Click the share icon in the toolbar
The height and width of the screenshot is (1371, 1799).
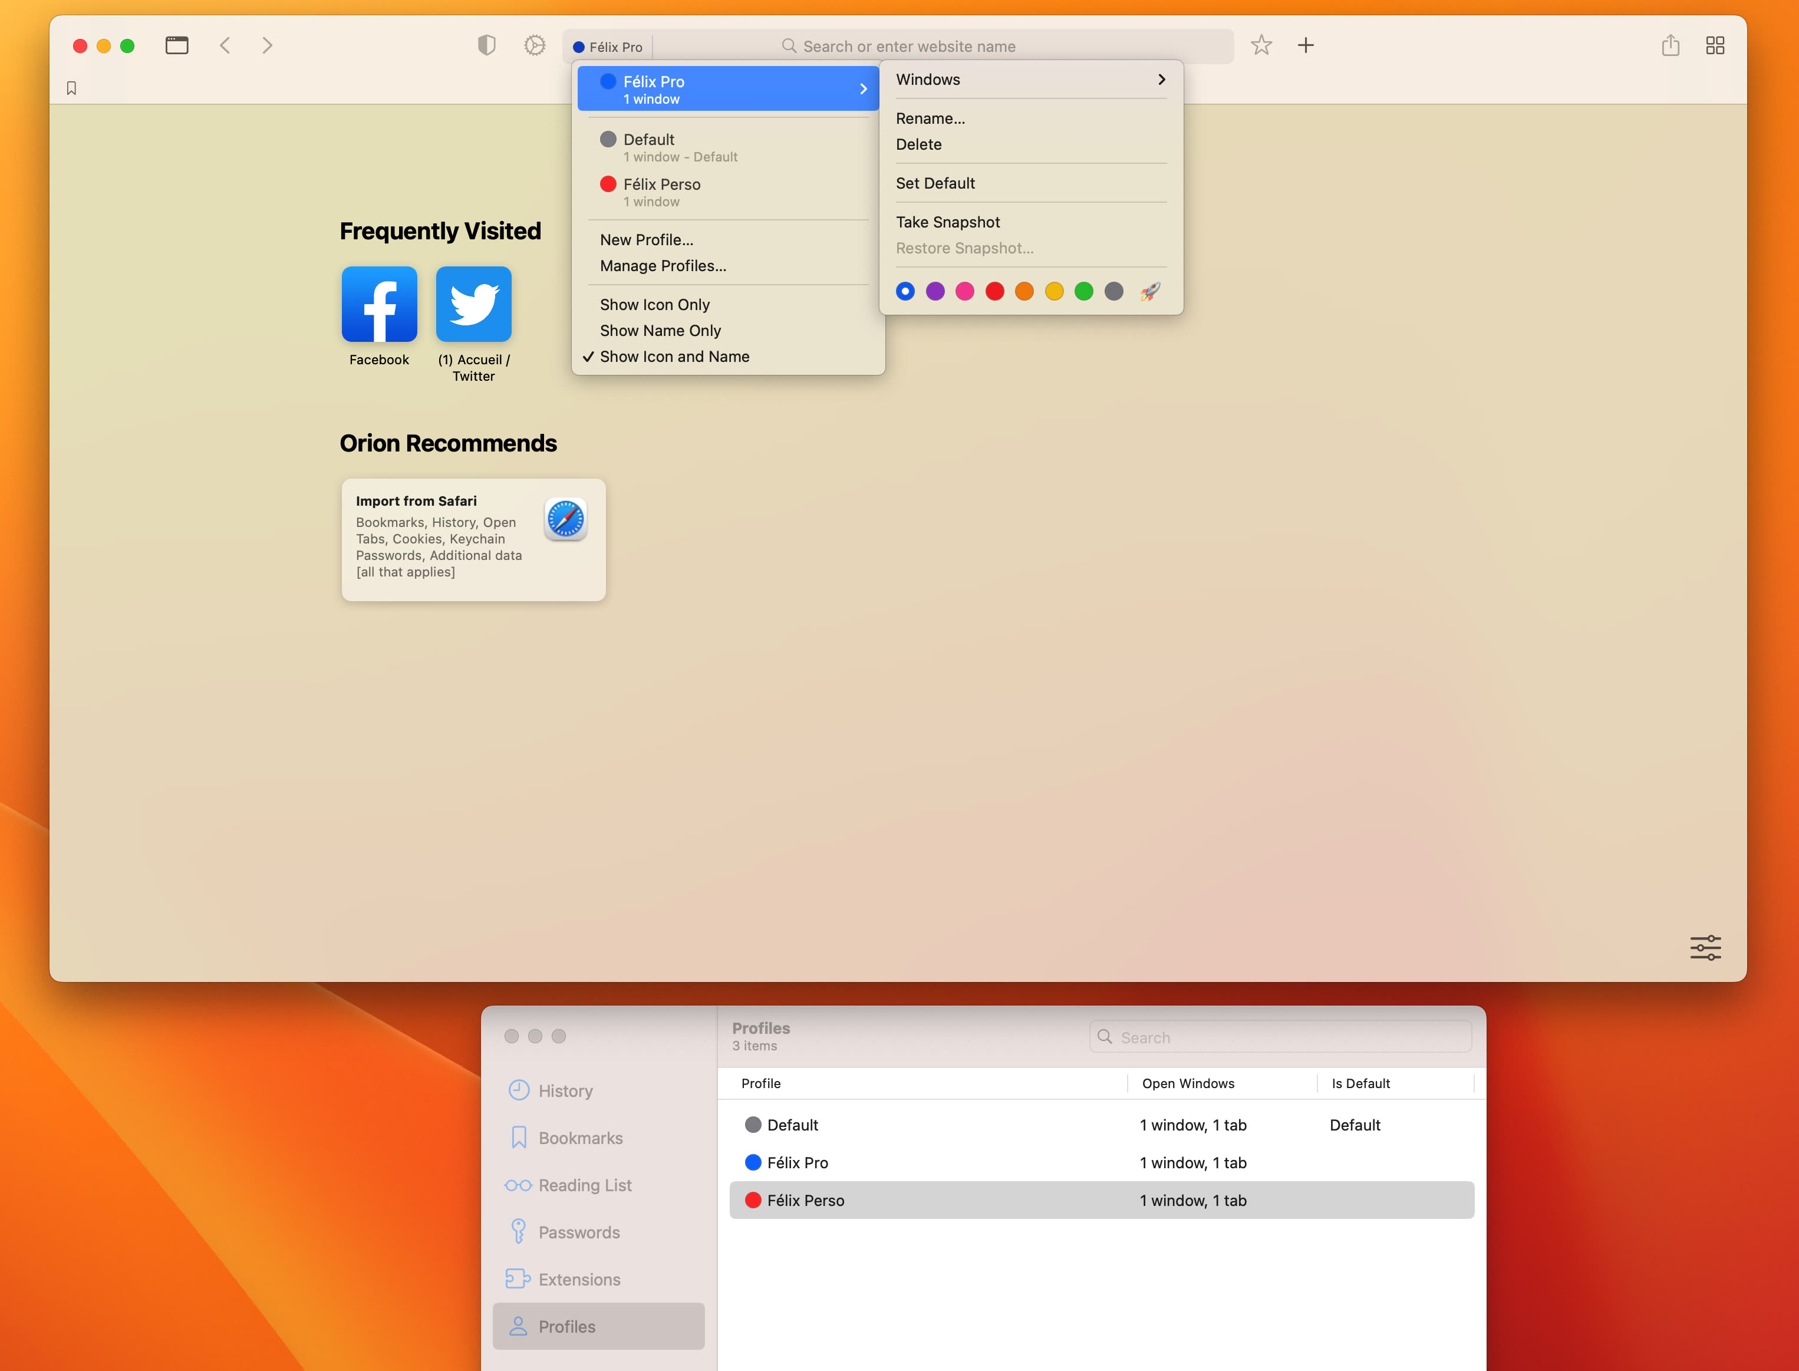(1670, 46)
